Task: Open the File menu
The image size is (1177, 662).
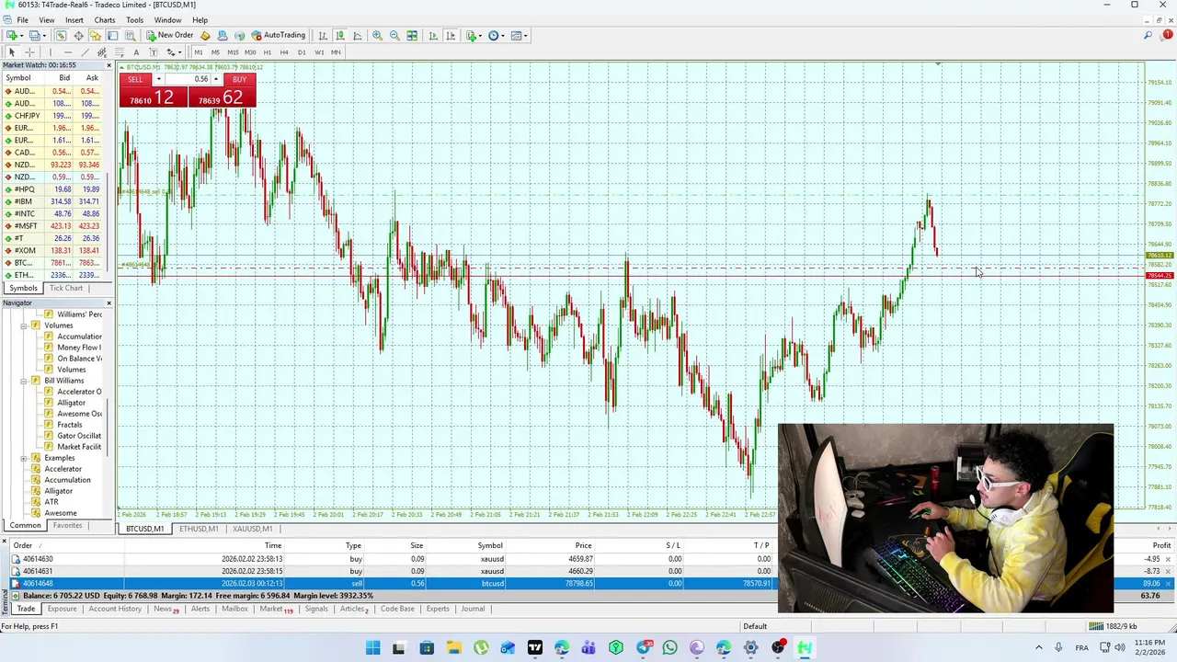Action: point(22,19)
